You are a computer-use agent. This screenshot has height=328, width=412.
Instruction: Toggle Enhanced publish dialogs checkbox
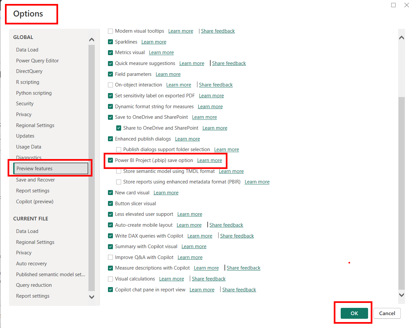pyautogui.click(x=111, y=139)
